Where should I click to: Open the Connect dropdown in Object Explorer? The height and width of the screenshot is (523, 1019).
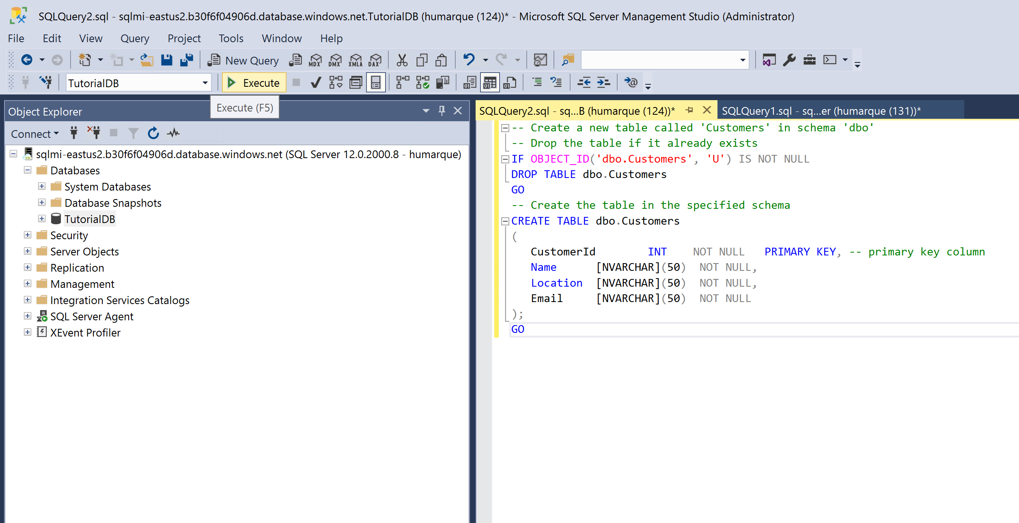pyautogui.click(x=35, y=134)
